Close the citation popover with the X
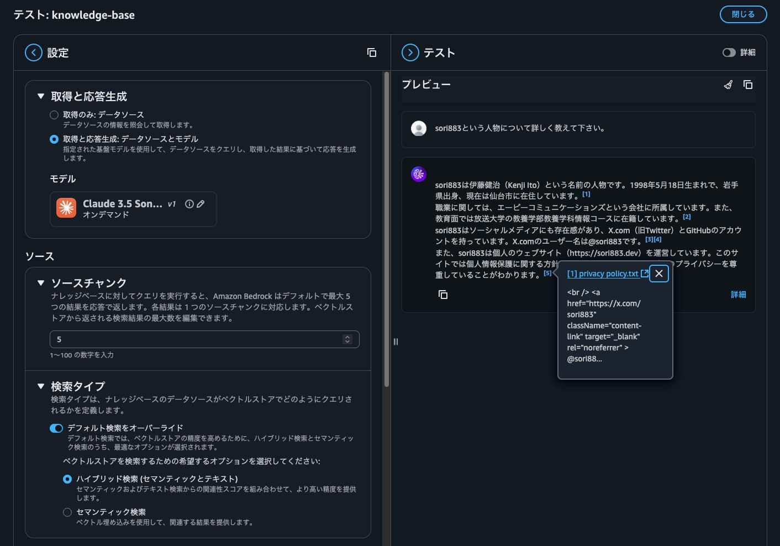This screenshot has height=546, width=780. click(x=659, y=274)
